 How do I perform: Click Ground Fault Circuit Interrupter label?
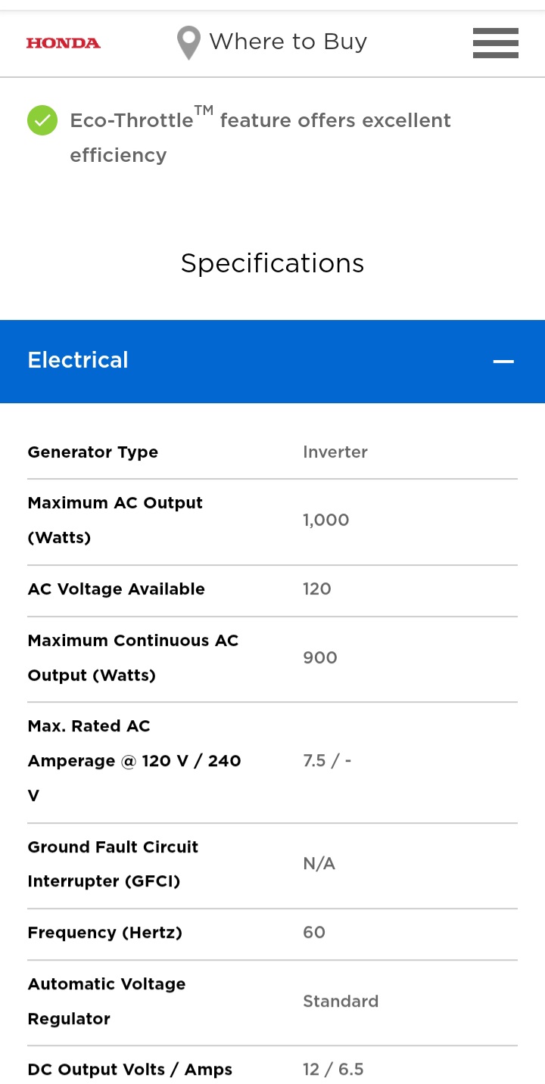coord(113,865)
